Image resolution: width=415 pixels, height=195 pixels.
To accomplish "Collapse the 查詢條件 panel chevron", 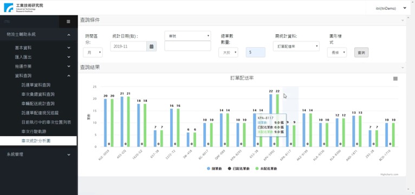I will [403, 21].
